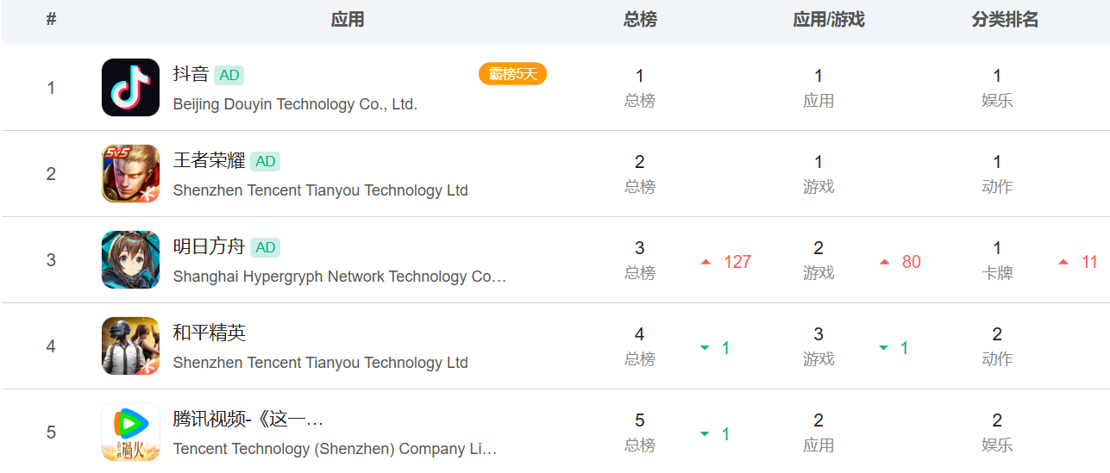Sort by the 总榜 column header

(640, 20)
